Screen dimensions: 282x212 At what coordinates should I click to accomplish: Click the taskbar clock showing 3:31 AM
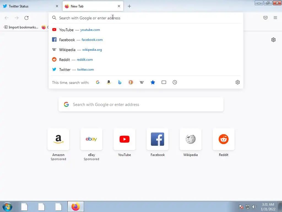(268, 207)
